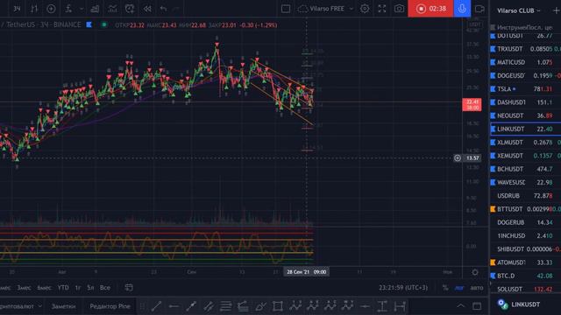Open chart settings gear in toolbar
This screenshot has height=315, width=561.
pos(365,9)
